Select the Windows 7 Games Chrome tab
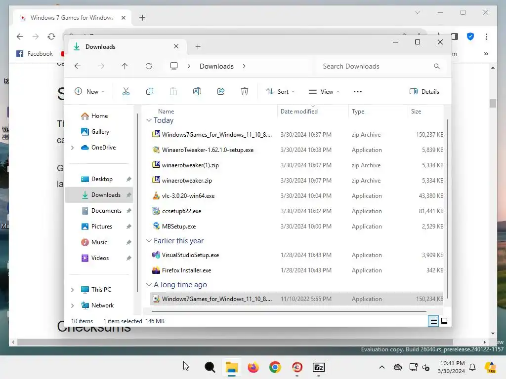This screenshot has width=506, height=379. [x=72, y=18]
